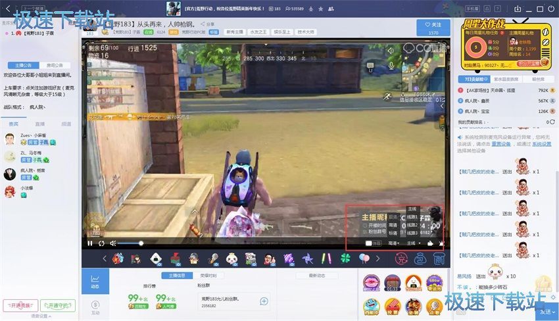Switch to 主播公告 tab
Image resolution: width=559 pixels, height=321 pixels.
23,65
